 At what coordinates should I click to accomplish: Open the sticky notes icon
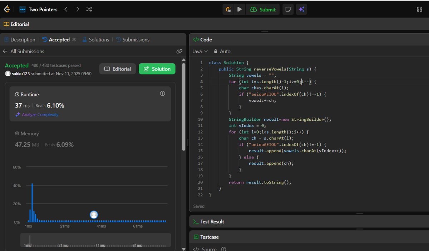click(x=288, y=9)
